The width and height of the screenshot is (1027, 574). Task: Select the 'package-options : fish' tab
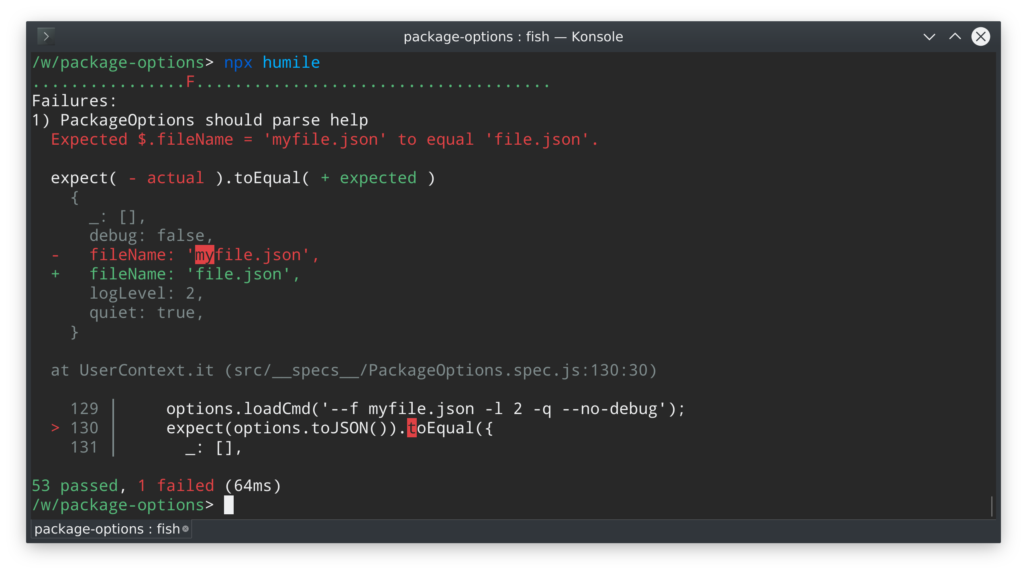(x=107, y=529)
